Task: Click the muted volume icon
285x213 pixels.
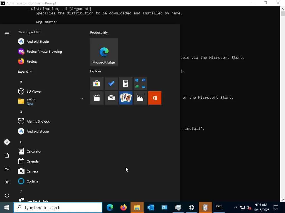Action: tap(249, 207)
